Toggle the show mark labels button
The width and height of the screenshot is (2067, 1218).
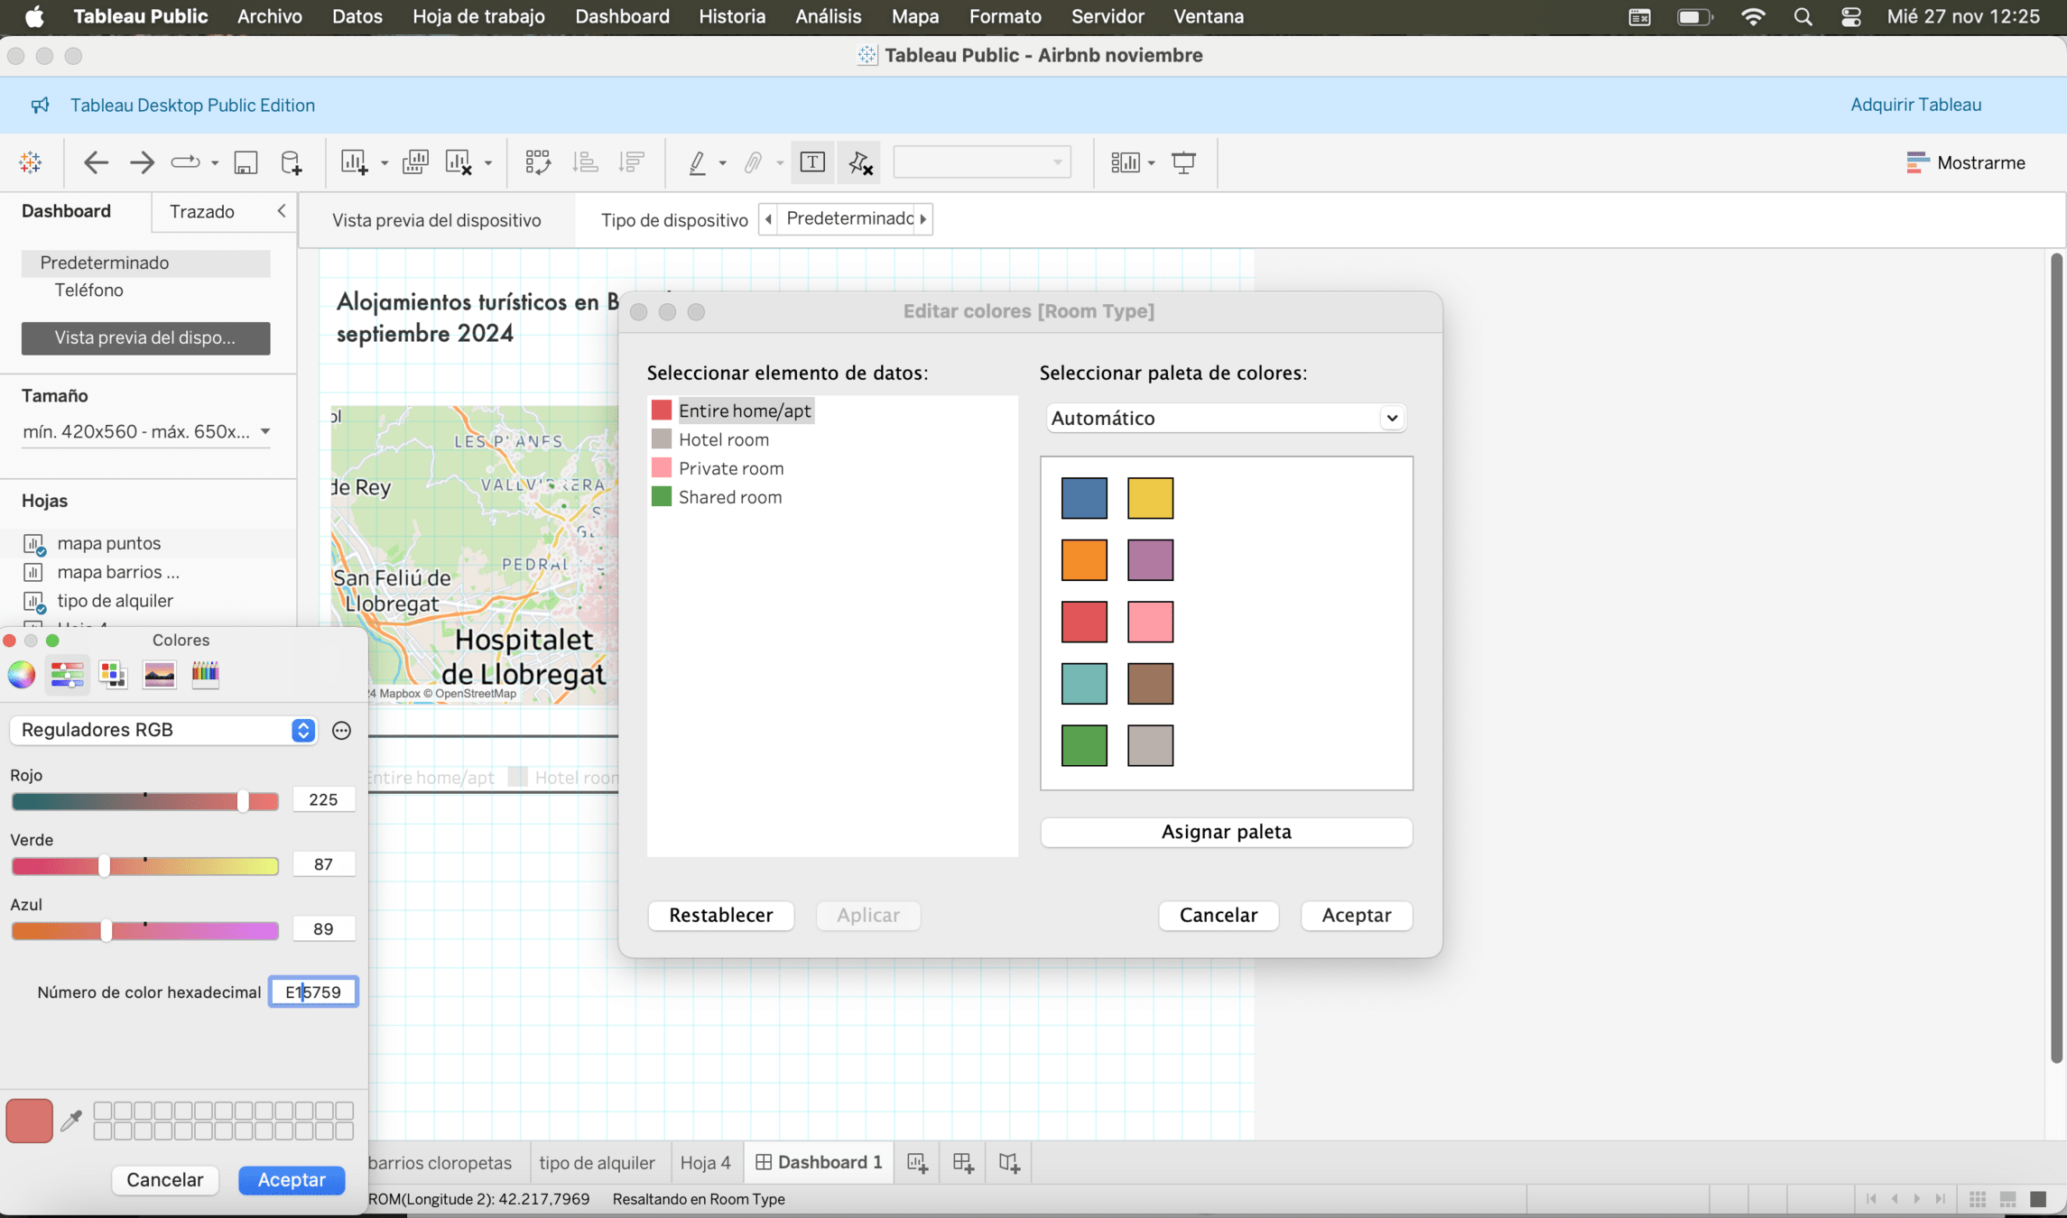point(812,162)
